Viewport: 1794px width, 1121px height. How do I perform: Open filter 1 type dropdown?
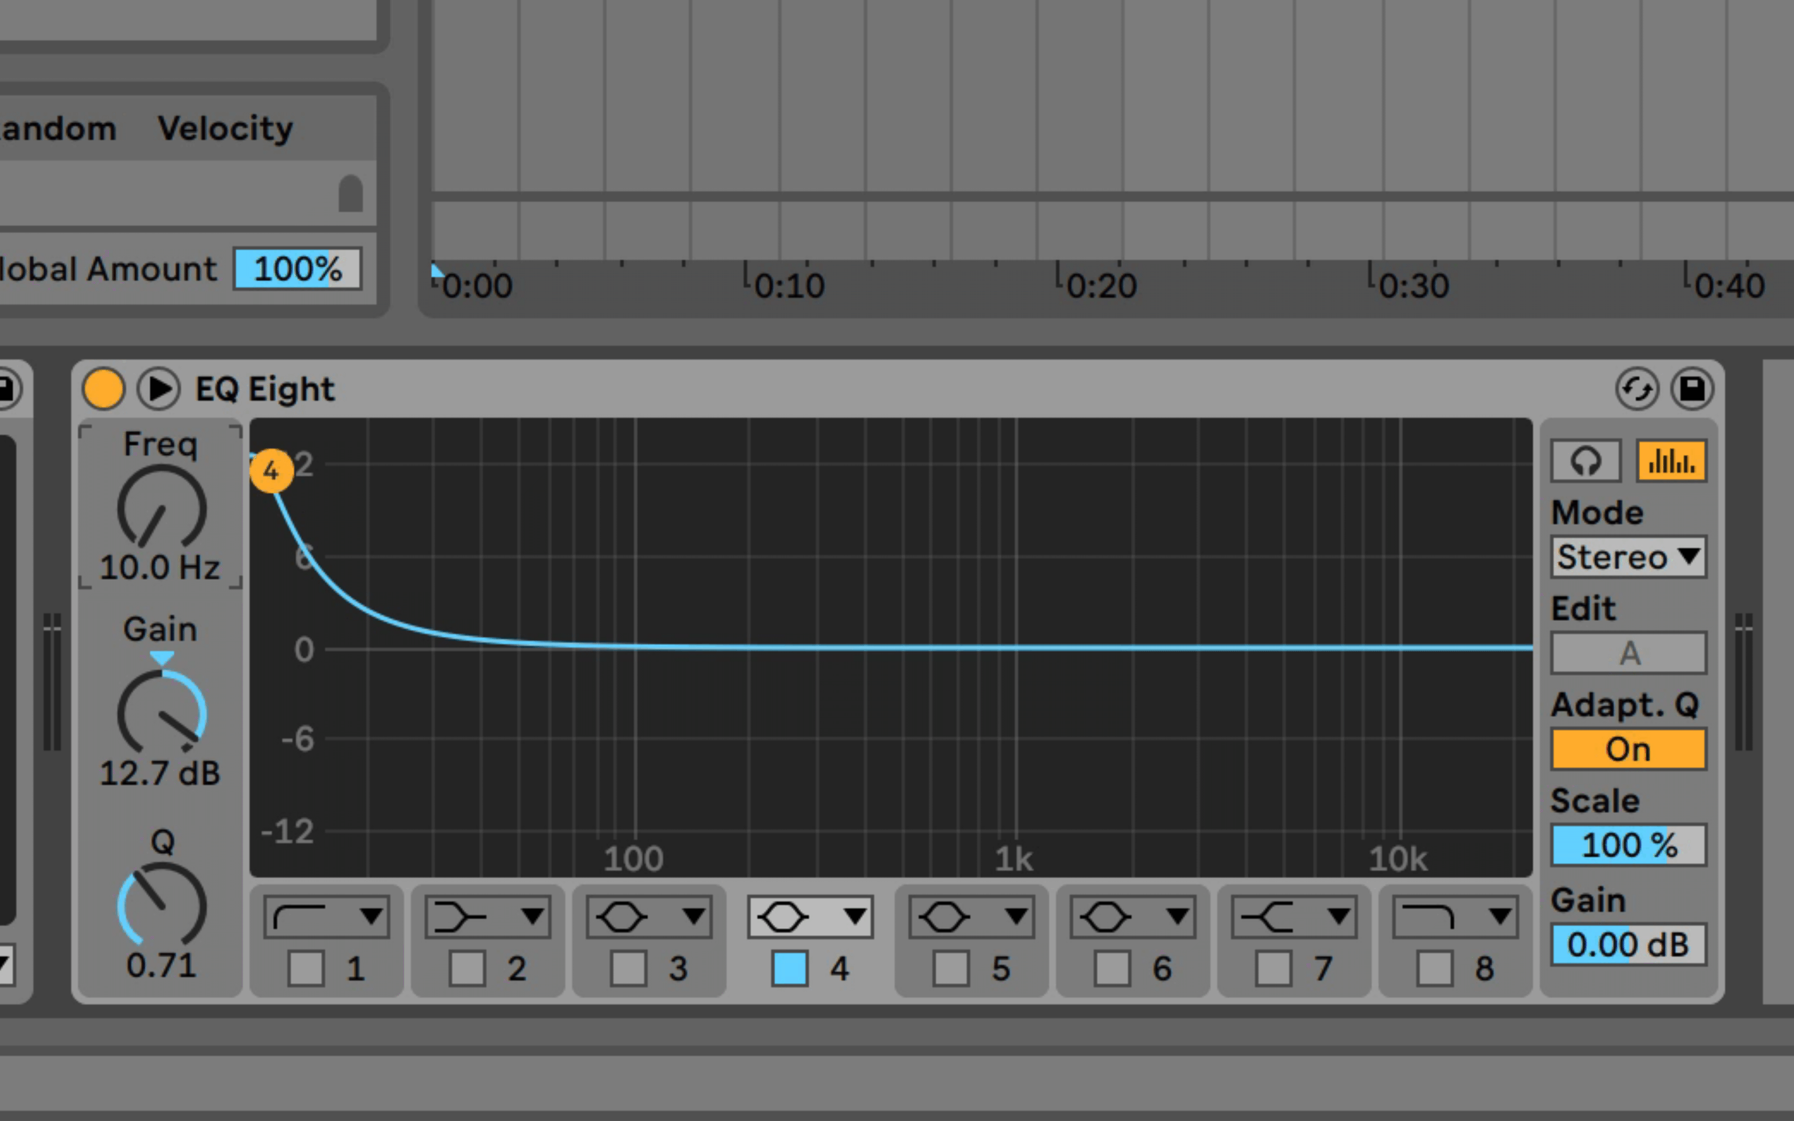click(326, 917)
